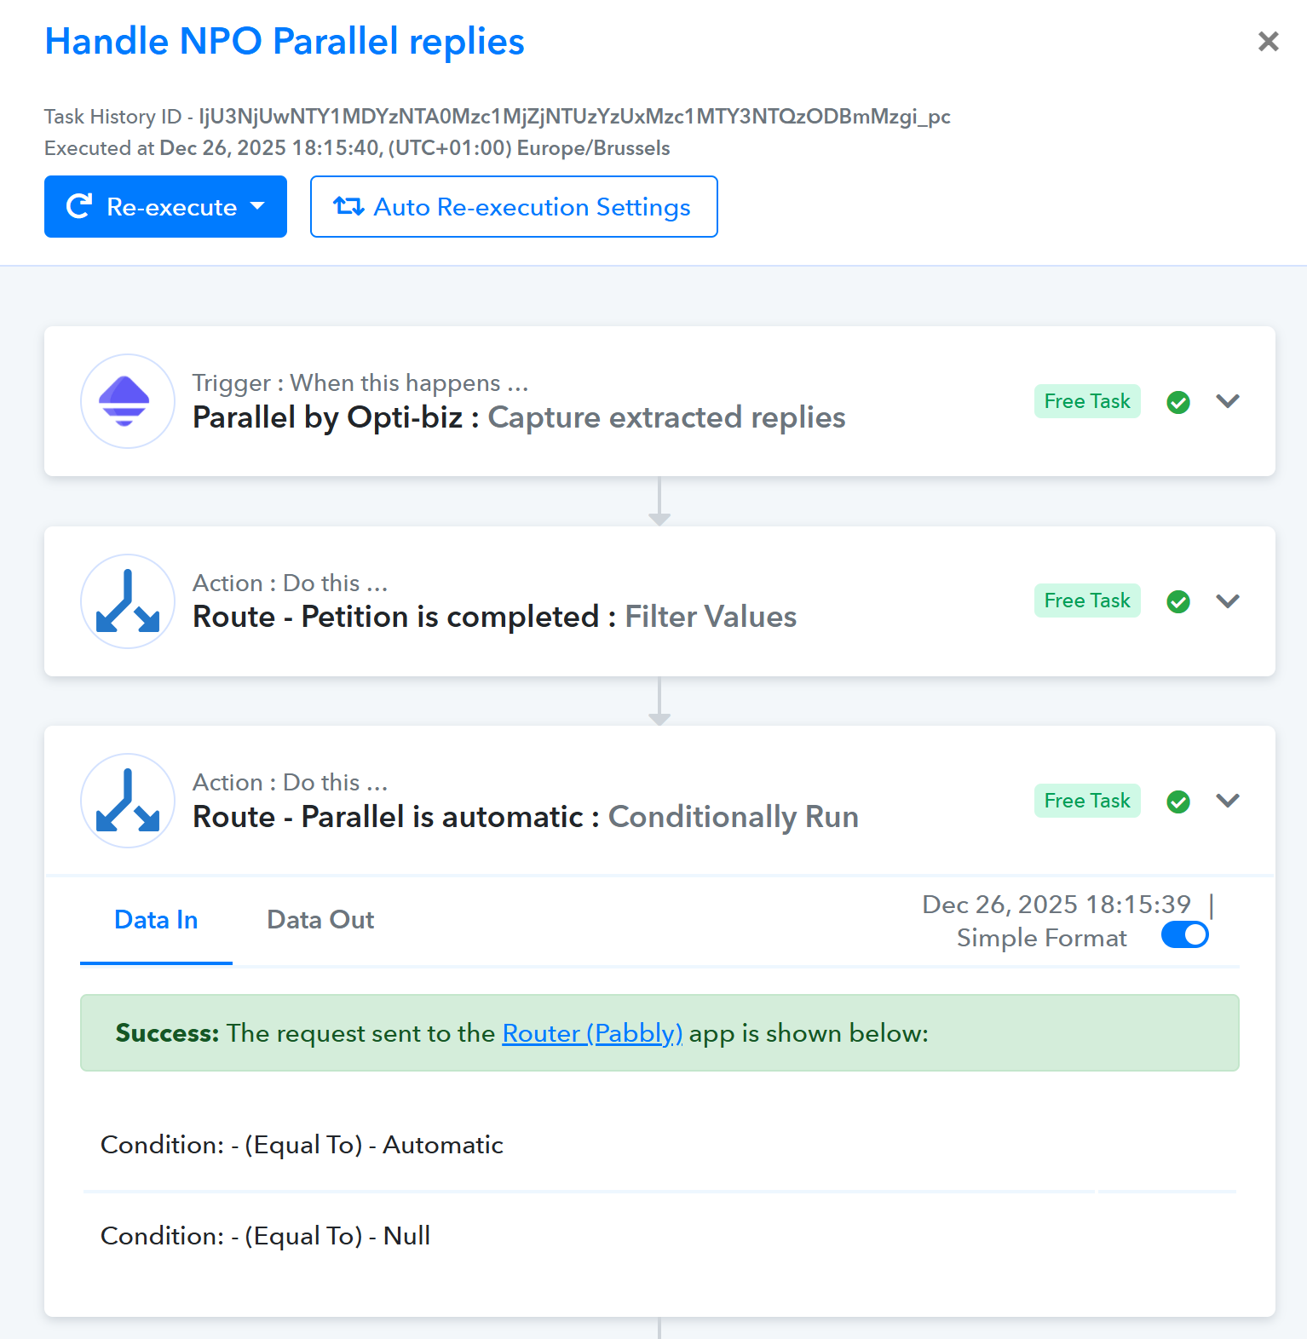Screen dimensions: 1307x1339
Task: Open Auto Re-execution Settings
Action: [x=514, y=206]
